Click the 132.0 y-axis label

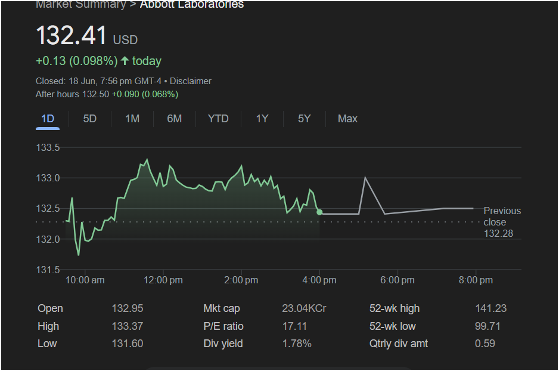point(48,239)
